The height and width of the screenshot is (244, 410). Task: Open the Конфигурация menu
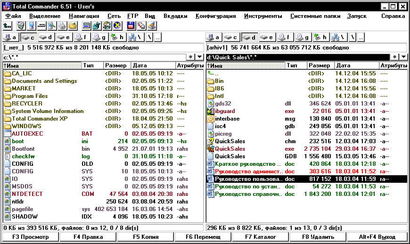point(215,16)
